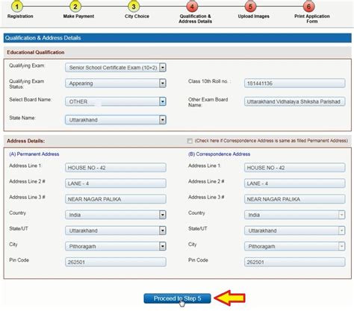
Task: Open the Select Board Name dropdown
Action: coord(116,101)
